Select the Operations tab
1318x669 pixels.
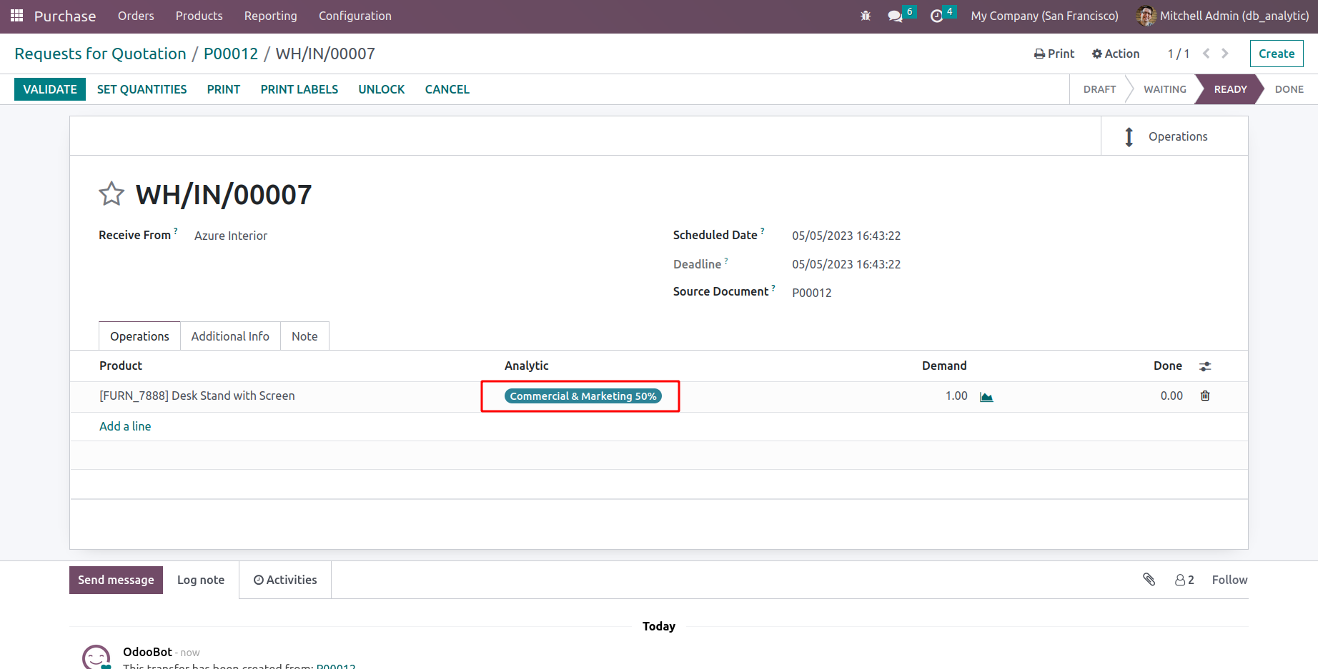pyautogui.click(x=139, y=336)
